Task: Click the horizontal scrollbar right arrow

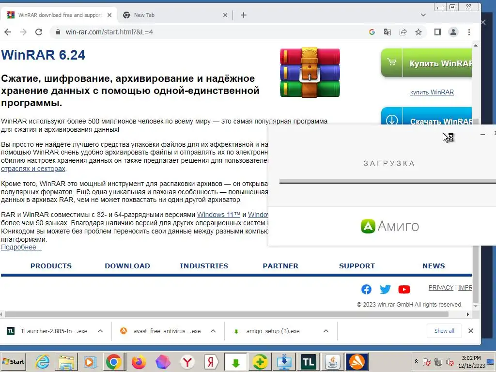Action: [x=468, y=314]
